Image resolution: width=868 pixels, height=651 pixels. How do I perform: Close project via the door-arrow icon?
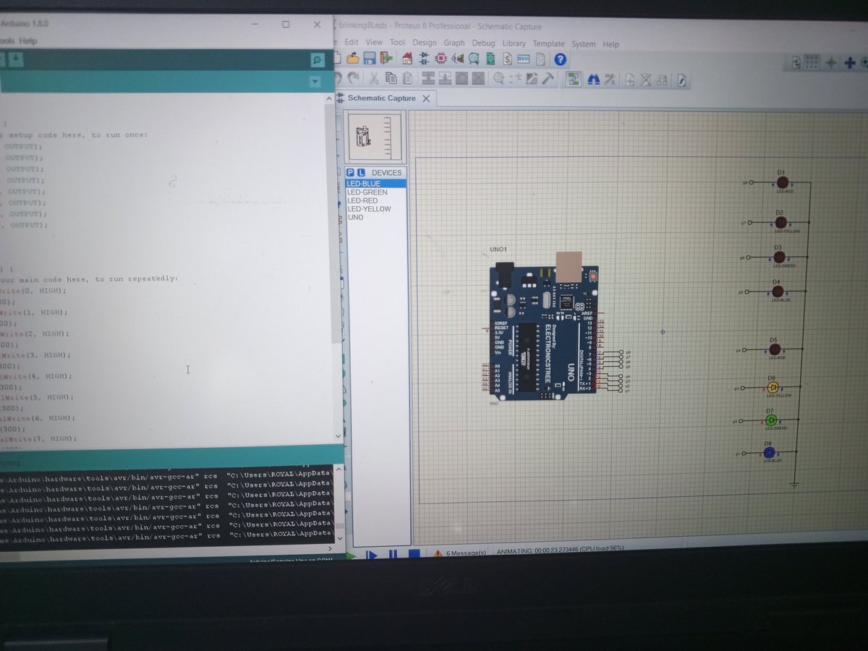pyautogui.click(x=386, y=59)
